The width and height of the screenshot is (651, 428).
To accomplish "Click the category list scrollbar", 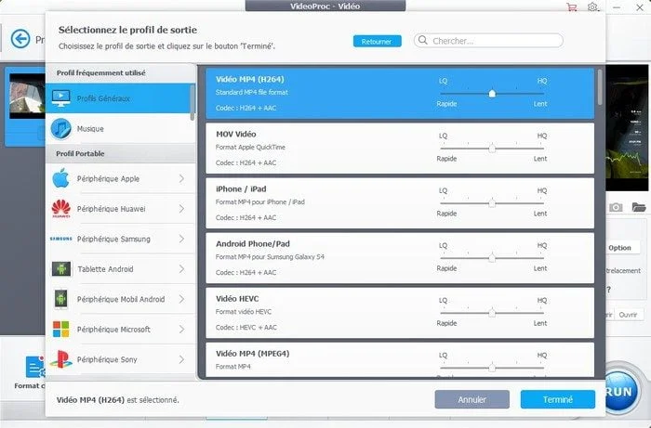I will pyautogui.click(x=193, y=102).
